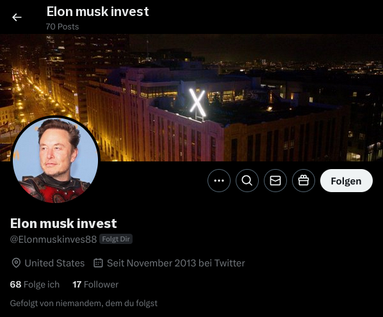View the round profile picture
The height and width of the screenshot is (317, 383).
pos(56,159)
